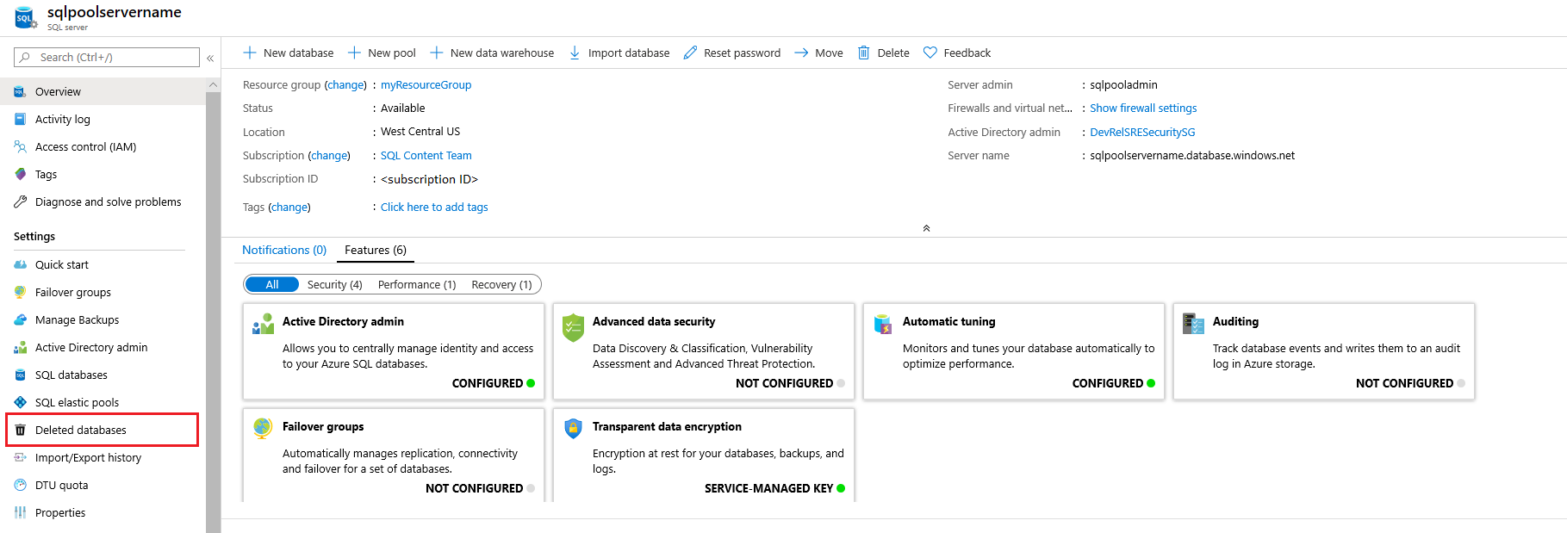Collapse the sidebar menu with the double chevron
This screenshot has width=1567, height=533.
(x=210, y=58)
